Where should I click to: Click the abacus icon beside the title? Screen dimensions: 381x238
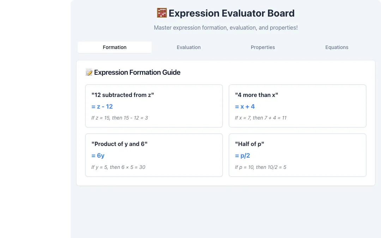(x=162, y=13)
